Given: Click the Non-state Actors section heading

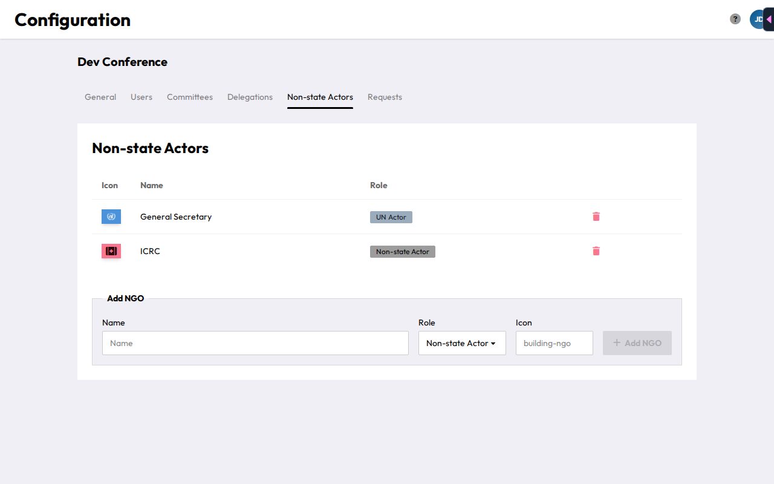Looking at the screenshot, I should (x=150, y=148).
